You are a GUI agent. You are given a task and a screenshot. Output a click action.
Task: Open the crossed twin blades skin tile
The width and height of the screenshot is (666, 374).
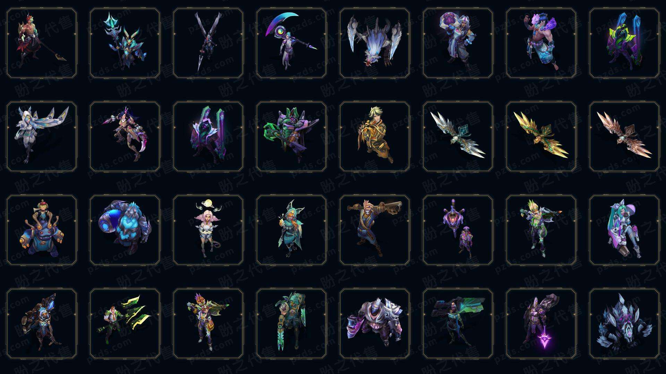208,43
